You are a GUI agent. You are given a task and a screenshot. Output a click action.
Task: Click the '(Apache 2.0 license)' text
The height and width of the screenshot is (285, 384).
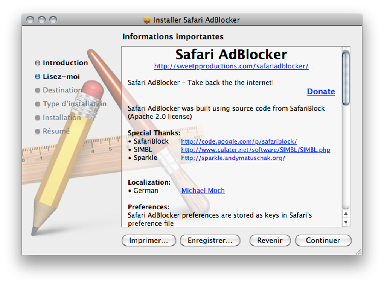[x=160, y=117]
